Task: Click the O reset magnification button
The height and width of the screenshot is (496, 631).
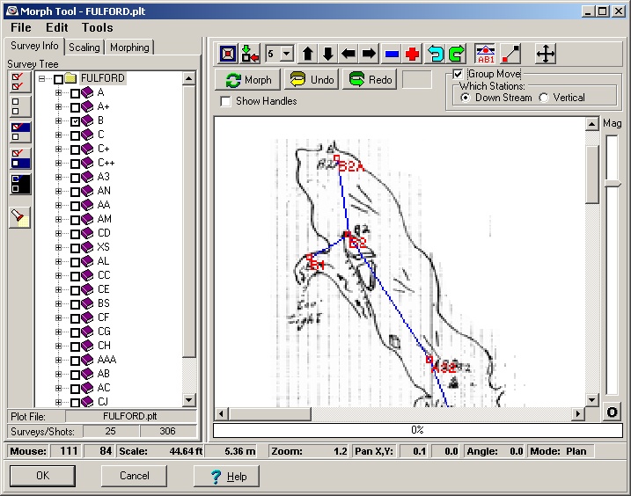Action: coord(612,412)
